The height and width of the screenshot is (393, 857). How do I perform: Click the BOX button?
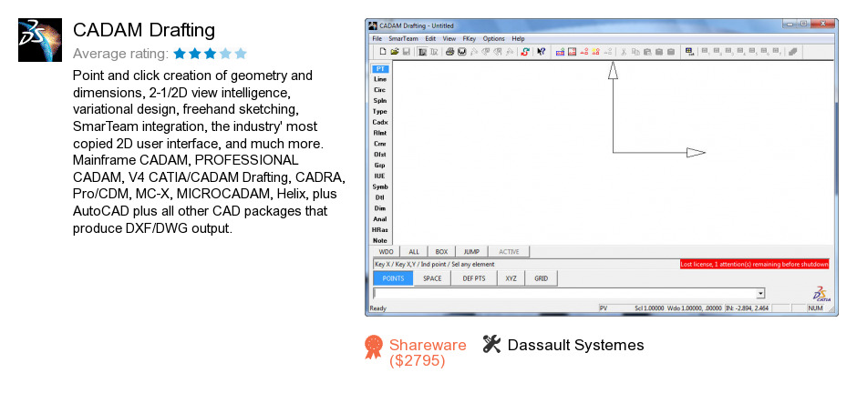click(x=441, y=252)
